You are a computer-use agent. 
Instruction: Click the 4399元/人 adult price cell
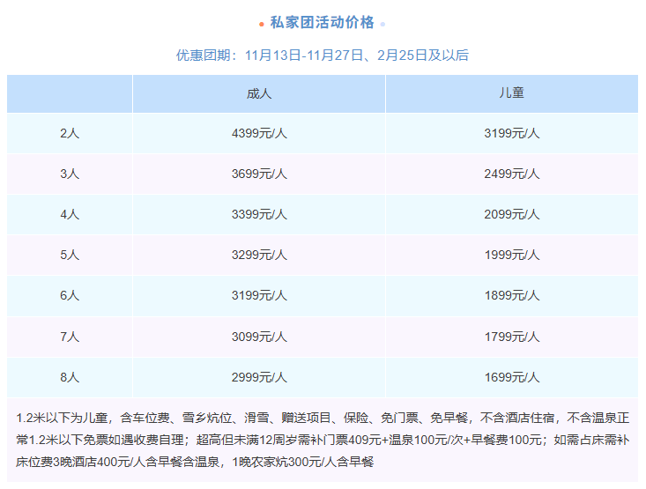258,134
